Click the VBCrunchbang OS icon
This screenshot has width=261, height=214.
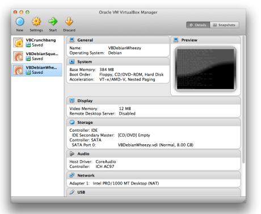point(18,43)
